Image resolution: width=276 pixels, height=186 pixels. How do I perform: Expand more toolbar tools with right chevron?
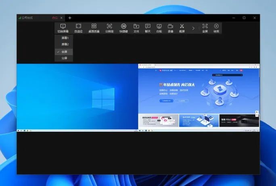pos(193,28)
